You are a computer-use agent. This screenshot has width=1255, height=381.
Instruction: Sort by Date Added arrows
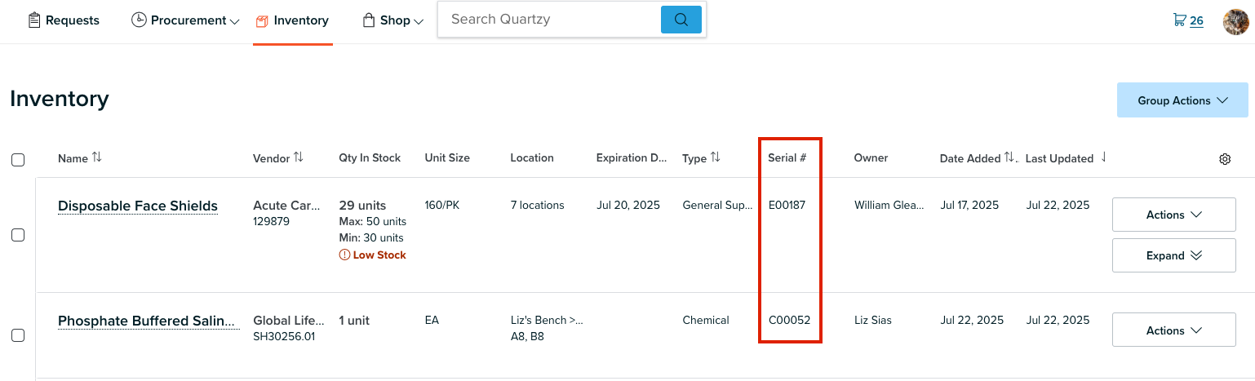point(1009,157)
